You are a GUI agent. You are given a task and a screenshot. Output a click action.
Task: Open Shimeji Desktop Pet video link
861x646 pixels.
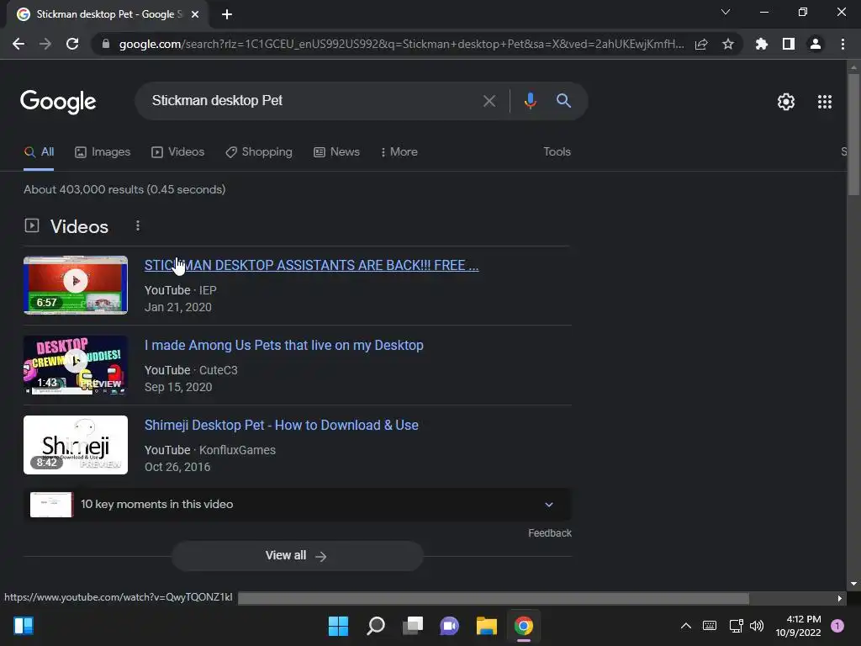click(x=281, y=425)
